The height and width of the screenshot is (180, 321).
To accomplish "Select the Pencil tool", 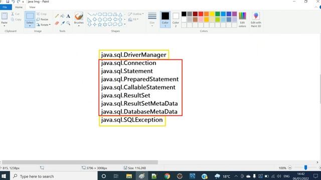I will (x=57, y=16).
